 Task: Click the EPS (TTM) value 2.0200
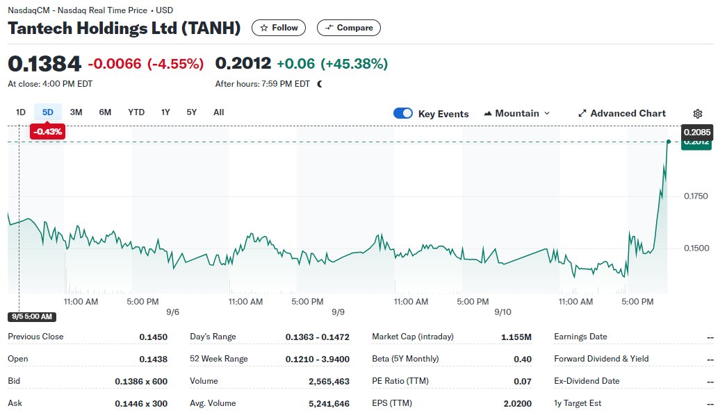(517, 404)
